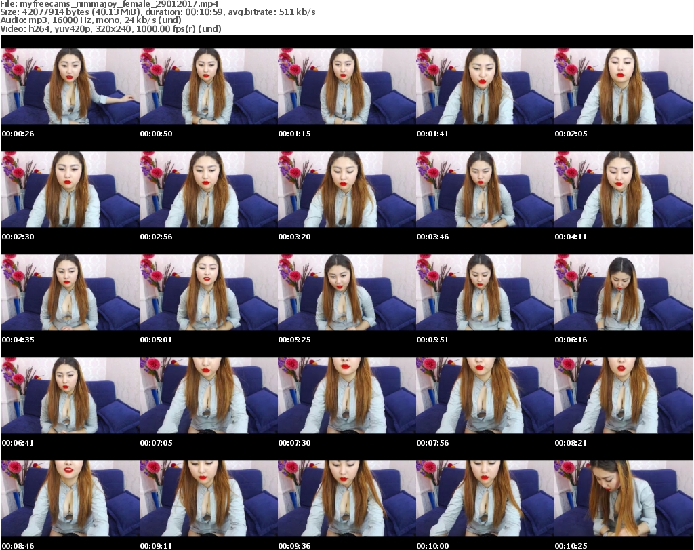Click the 00:06:16 timestamp label

pos(571,340)
